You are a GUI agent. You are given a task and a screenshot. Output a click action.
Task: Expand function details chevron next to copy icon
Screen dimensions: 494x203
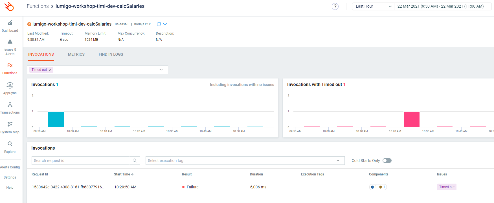tap(165, 24)
